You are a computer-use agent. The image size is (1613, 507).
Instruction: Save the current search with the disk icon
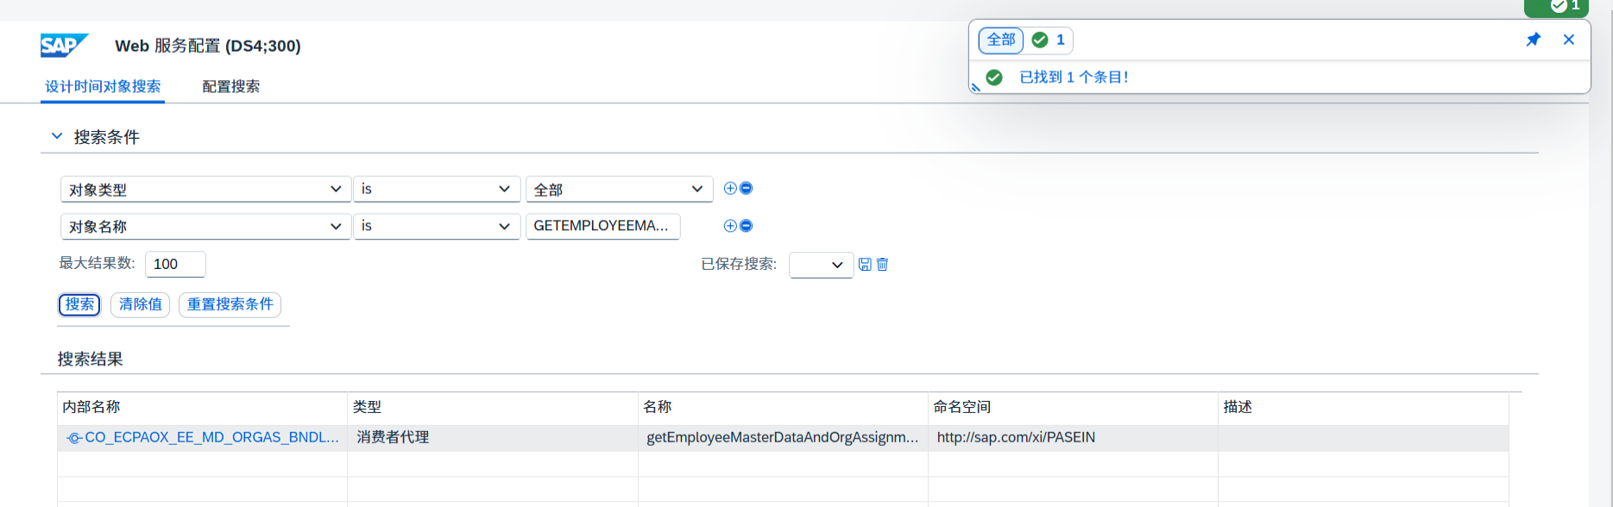[x=865, y=264]
